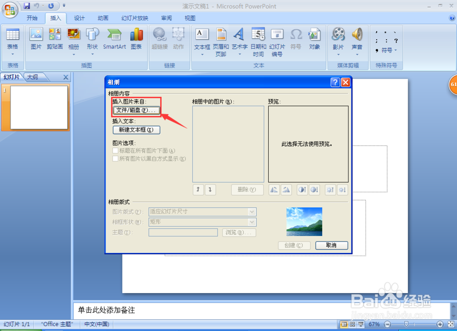This screenshot has height=331, width=457.
Task: Click the 主题 input field
Action: (183, 232)
